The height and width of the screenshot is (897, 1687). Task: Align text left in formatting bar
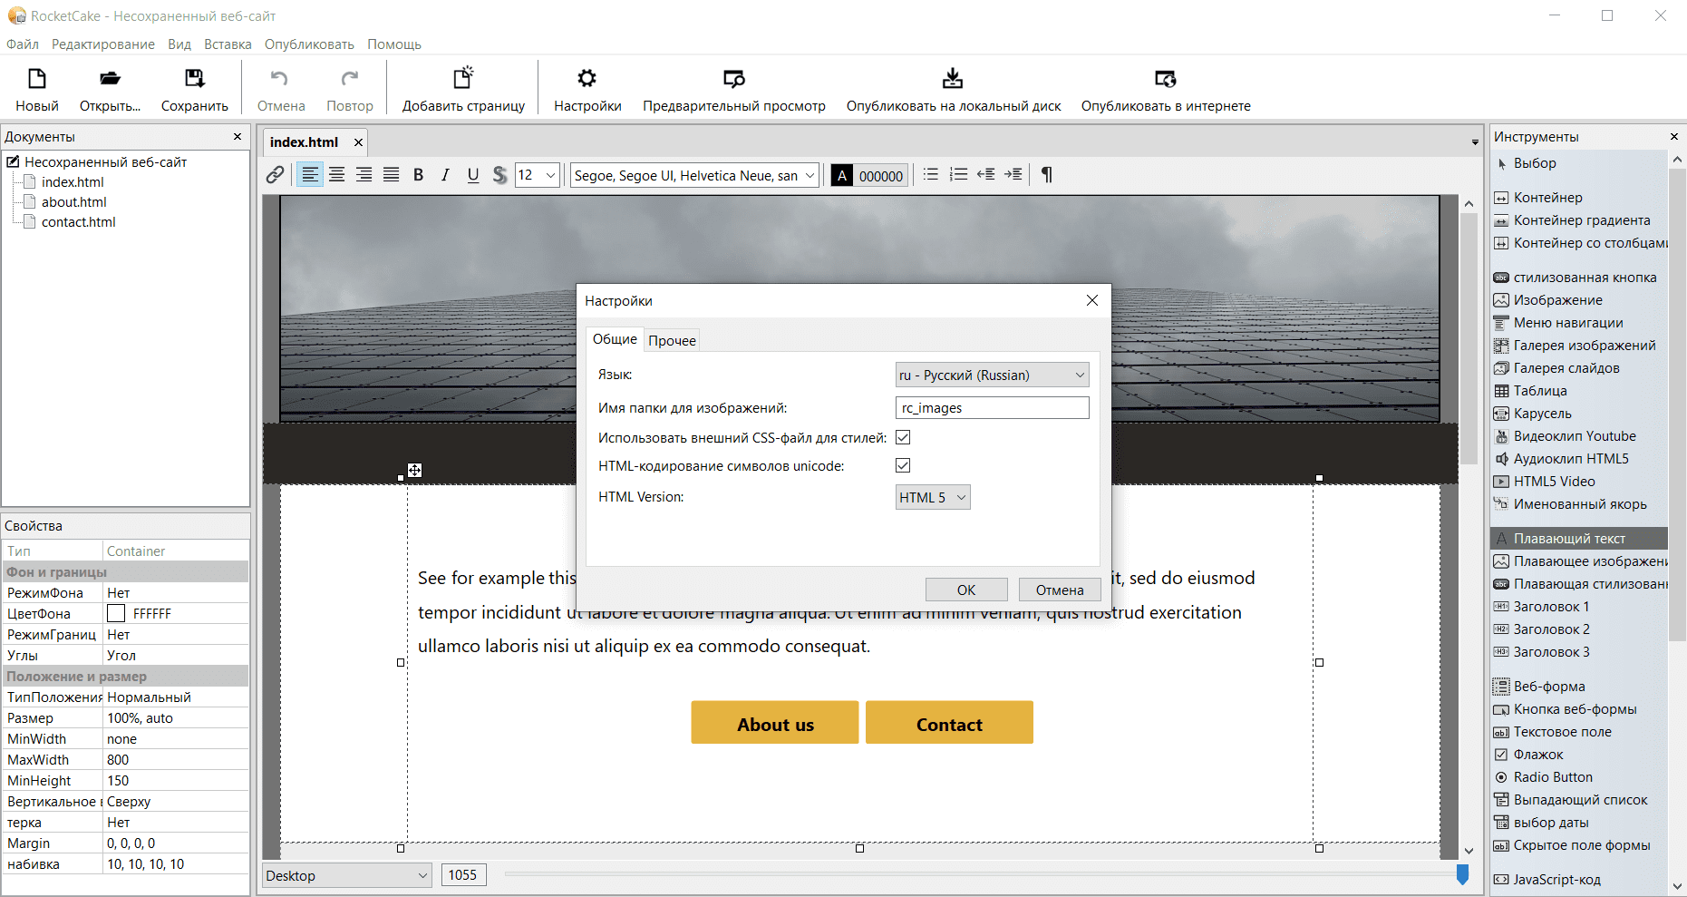coord(310,175)
